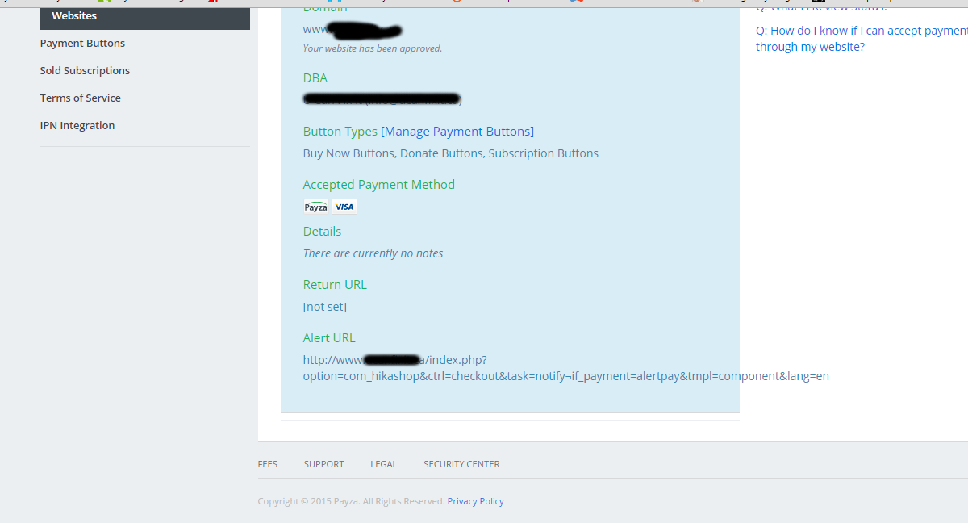Click the 'DBA' heading
Viewport: 968px width, 523px height.
[315, 78]
